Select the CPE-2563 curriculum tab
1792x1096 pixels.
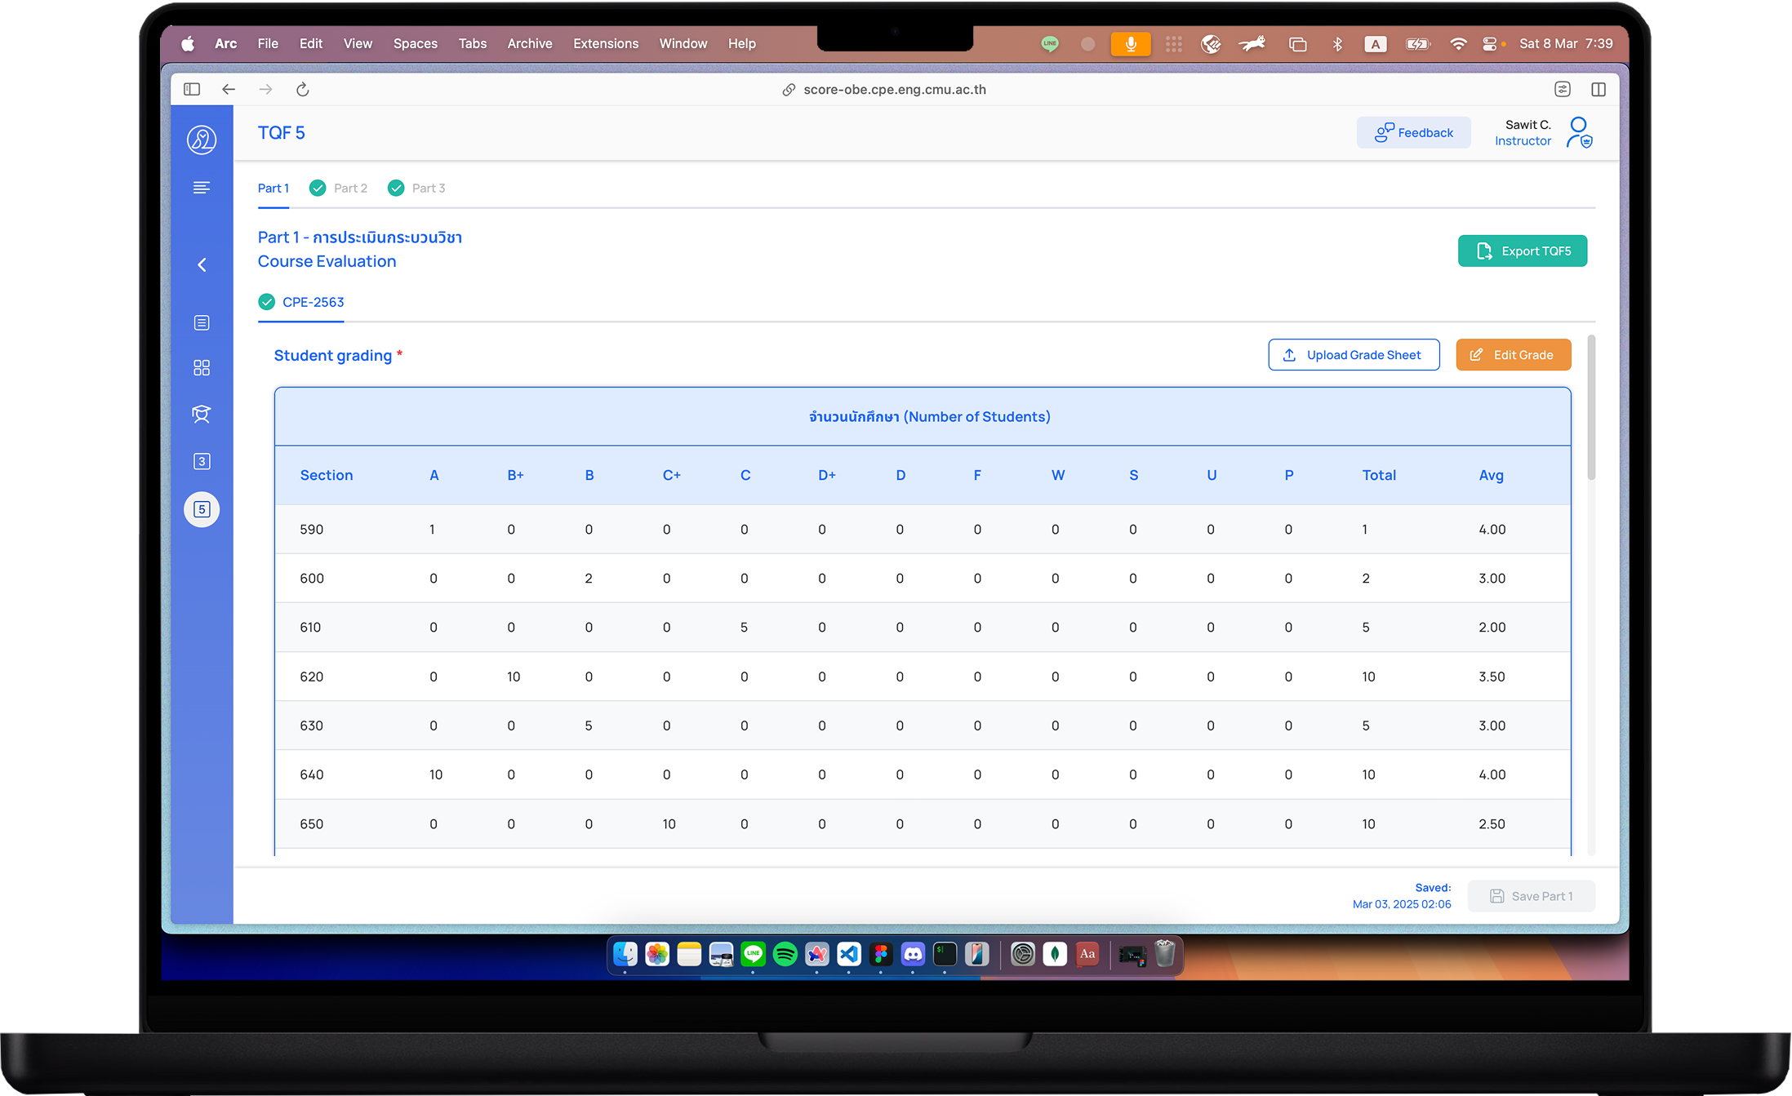[313, 302]
